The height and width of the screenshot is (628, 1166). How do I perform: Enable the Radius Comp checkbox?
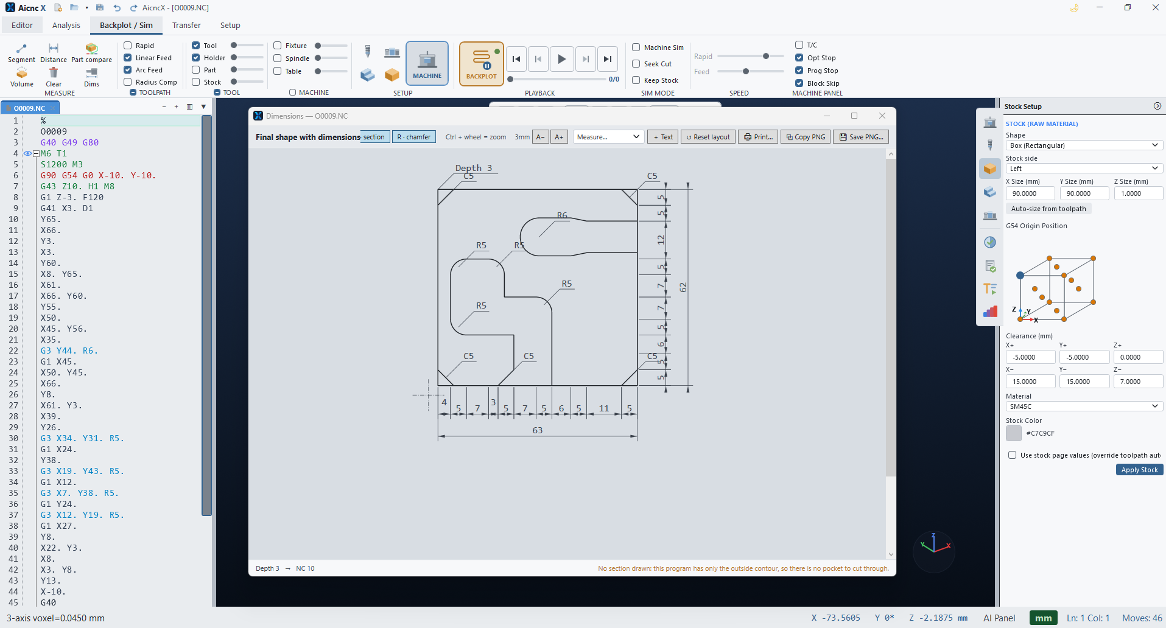(x=128, y=82)
